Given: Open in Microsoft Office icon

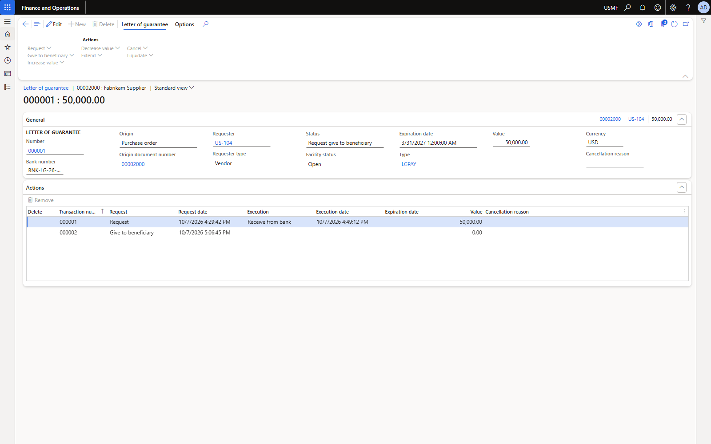Looking at the screenshot, I should [651, 24].
